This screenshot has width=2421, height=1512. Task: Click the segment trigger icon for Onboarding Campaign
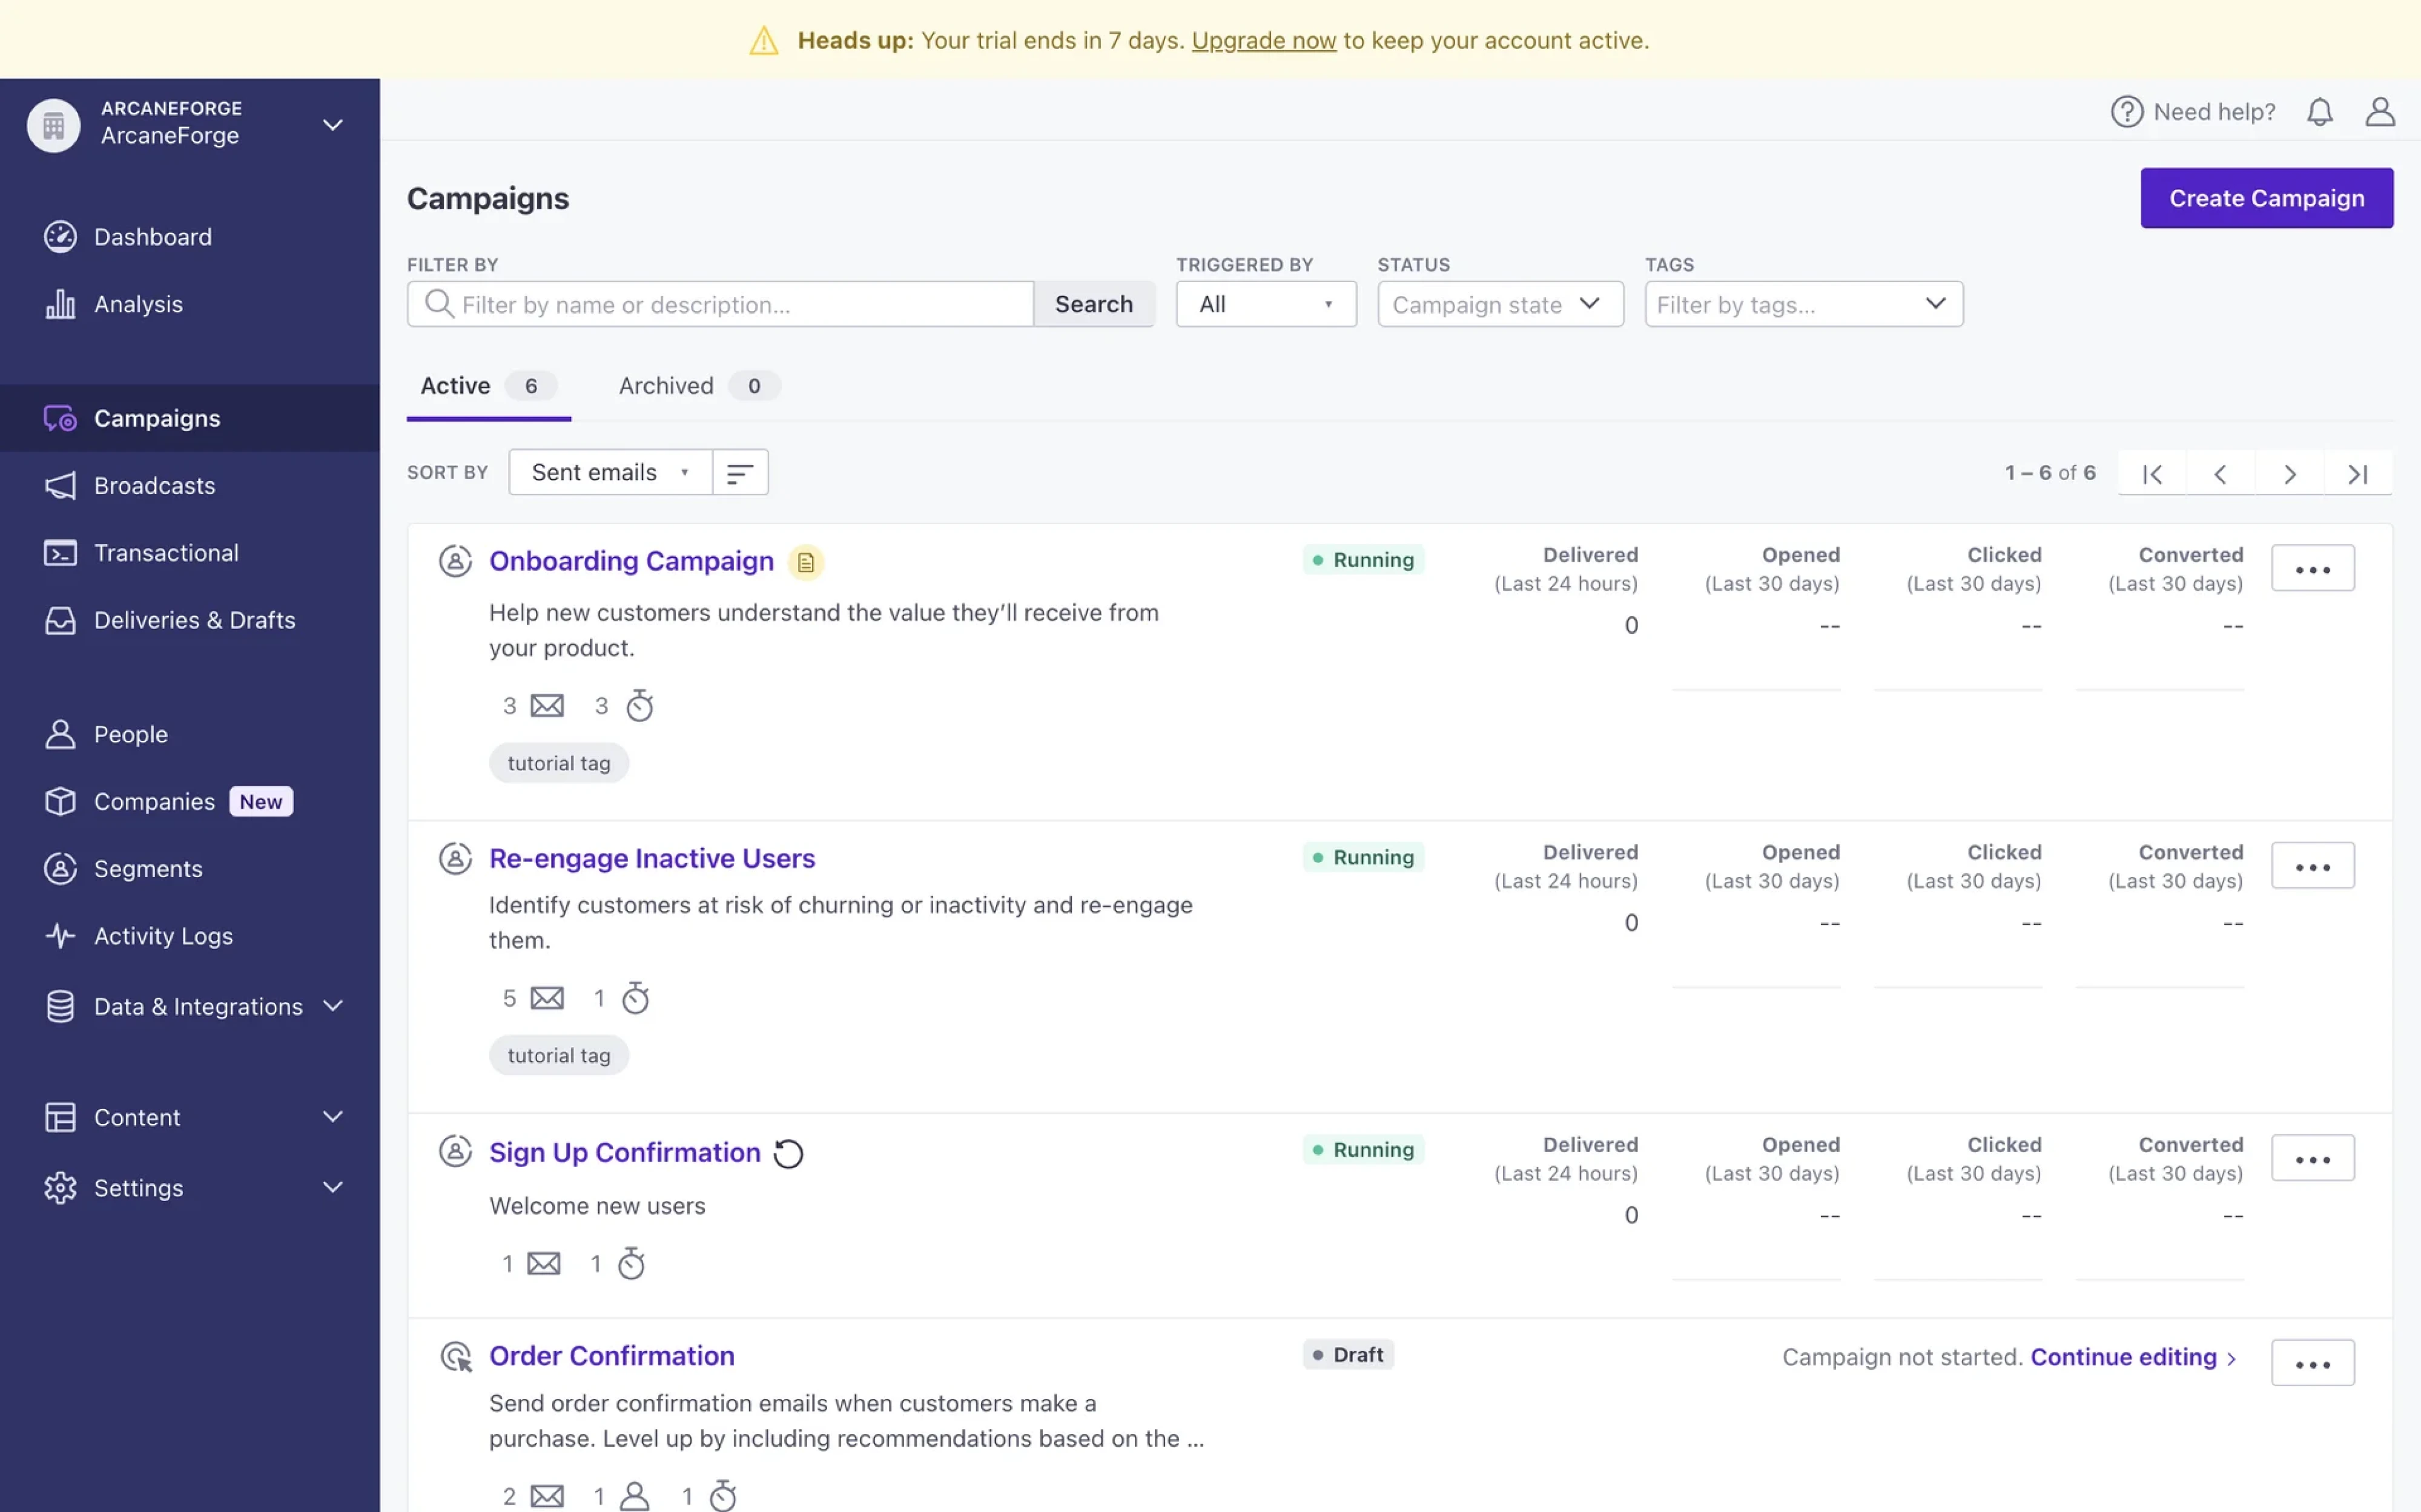pyautogui.click(x=455, y=561)
